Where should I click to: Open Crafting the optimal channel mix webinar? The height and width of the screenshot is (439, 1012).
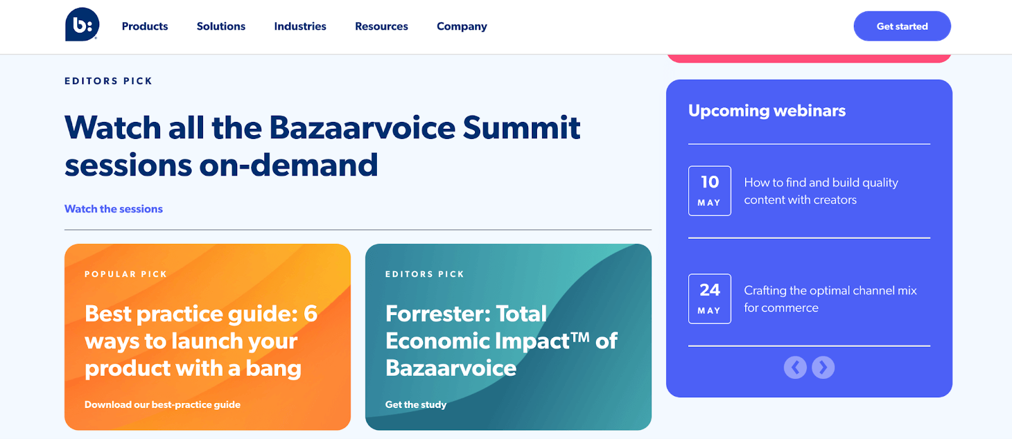click(x=830, y=299)
